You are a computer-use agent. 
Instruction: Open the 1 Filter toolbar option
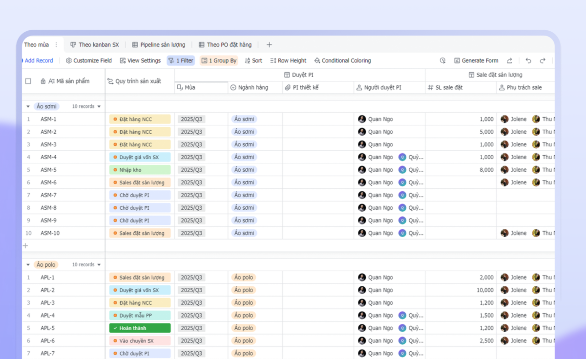point(181,60)
